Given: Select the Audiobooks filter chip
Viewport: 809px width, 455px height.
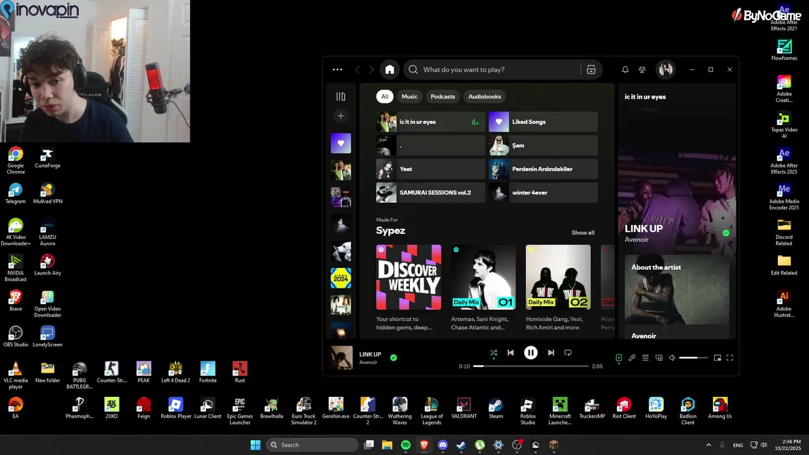Looking at the screenshot, I should 484,97.
